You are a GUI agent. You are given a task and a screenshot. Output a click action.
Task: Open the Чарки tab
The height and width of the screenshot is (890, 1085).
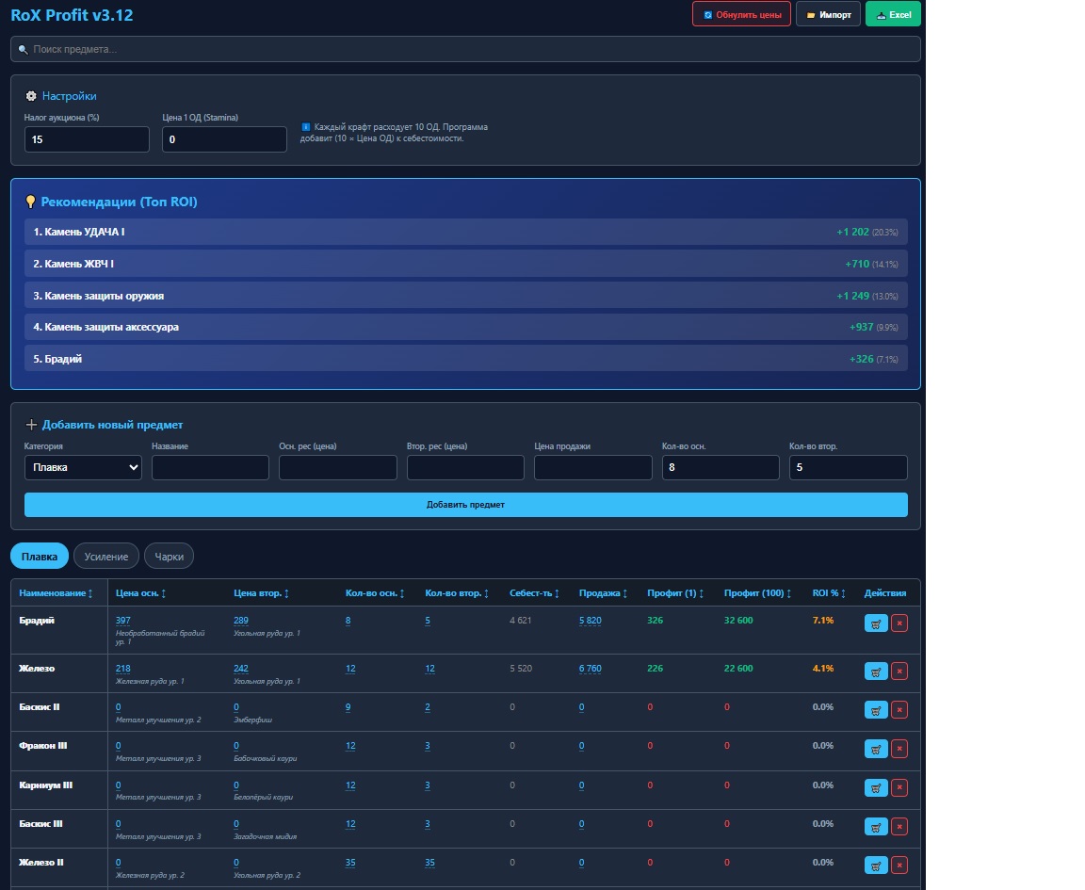pos(169,557)
